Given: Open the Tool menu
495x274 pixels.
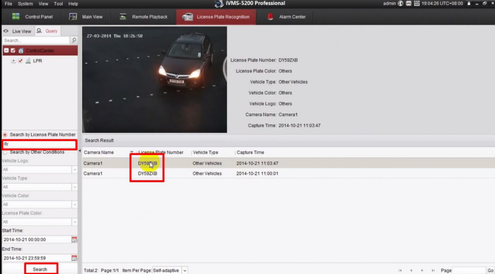Looking at the screenshot, I should click(58, 4).
